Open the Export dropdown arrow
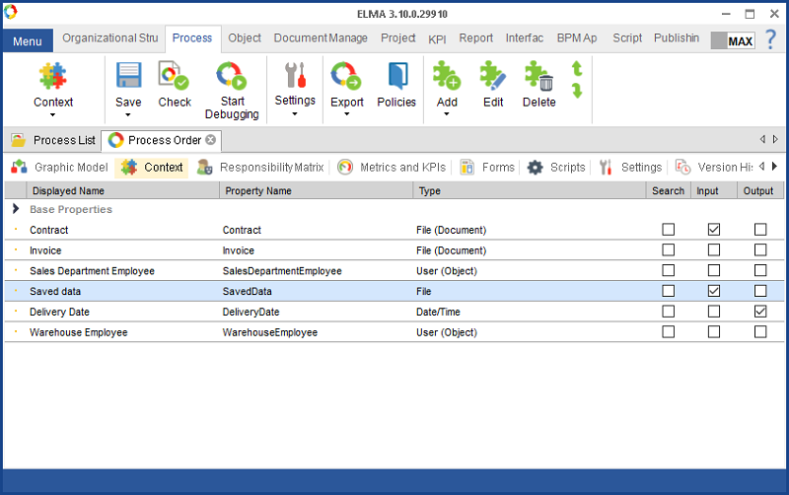 pos(347,114)
